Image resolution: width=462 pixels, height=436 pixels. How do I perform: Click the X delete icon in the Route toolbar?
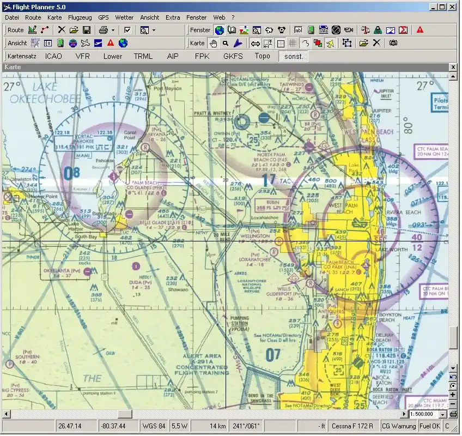point(62,30)
